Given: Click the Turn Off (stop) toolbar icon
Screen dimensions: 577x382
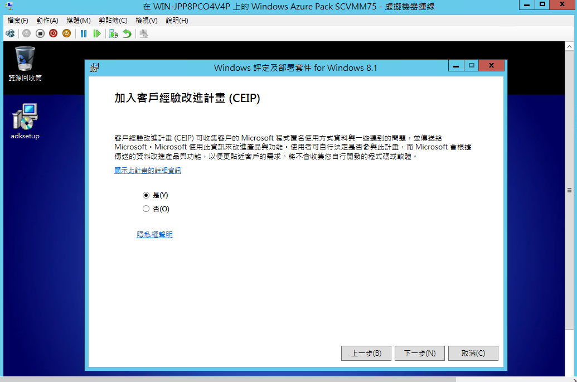Looking at the screenshot, I should [x=40, y=34].
